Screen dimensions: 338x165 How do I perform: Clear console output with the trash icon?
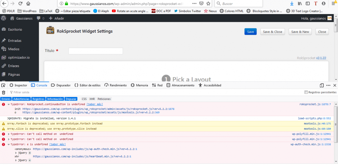coord(3,92)
